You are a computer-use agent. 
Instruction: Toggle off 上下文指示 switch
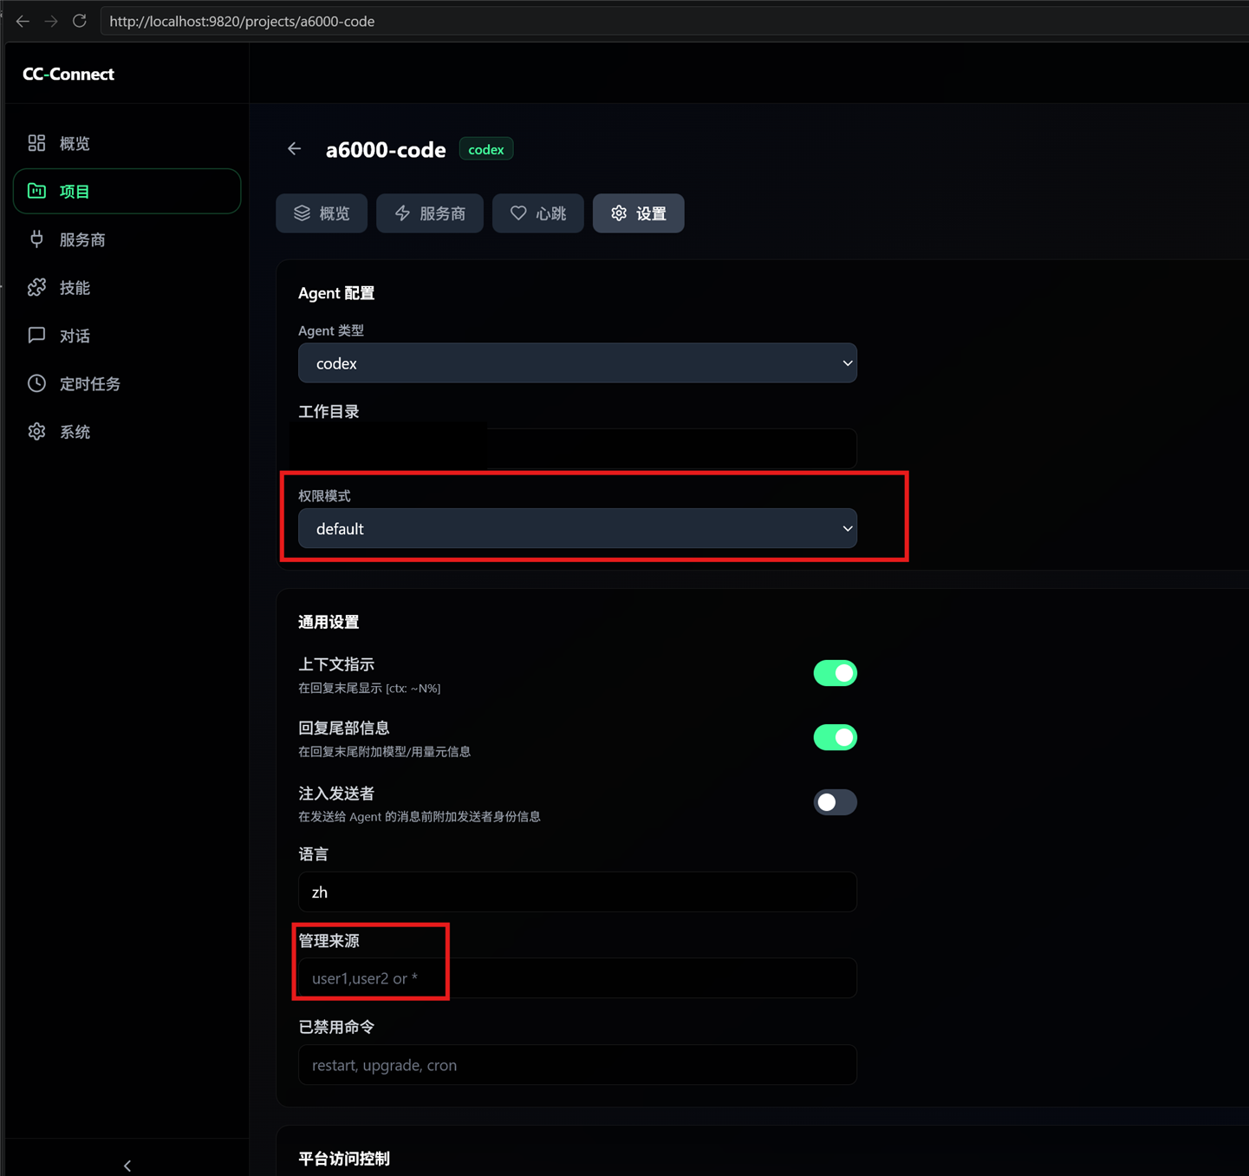[x=835, y=673]
